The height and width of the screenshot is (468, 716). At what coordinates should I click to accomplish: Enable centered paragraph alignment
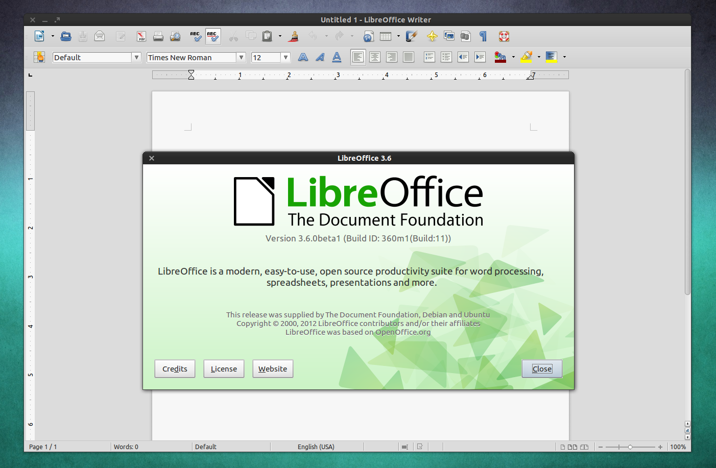375,57
